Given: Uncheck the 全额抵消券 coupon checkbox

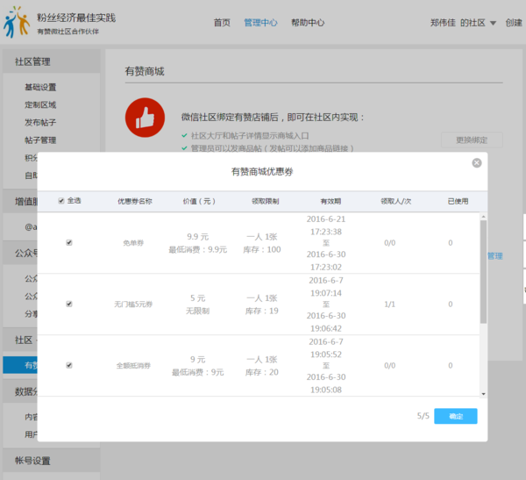Looking at the screenshot, I should [x=69, y=365].
